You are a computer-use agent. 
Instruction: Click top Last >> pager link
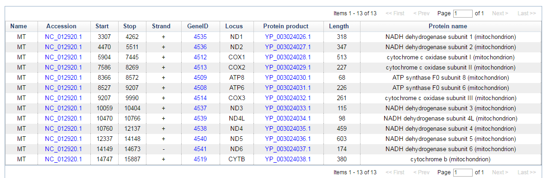tap(527, 13)
